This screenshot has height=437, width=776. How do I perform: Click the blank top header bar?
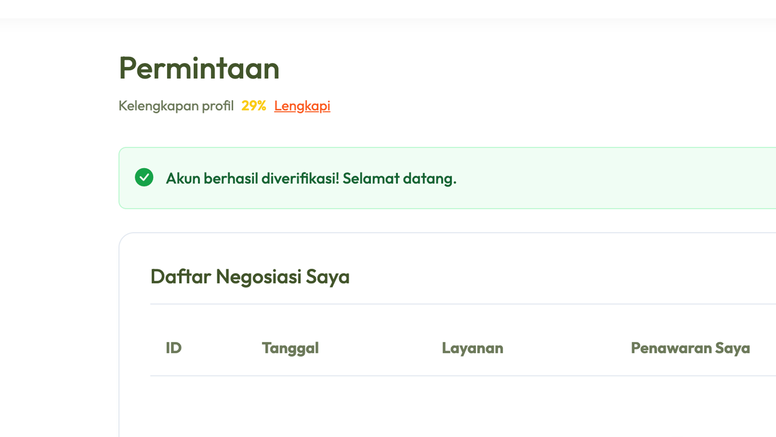point(388,9)
